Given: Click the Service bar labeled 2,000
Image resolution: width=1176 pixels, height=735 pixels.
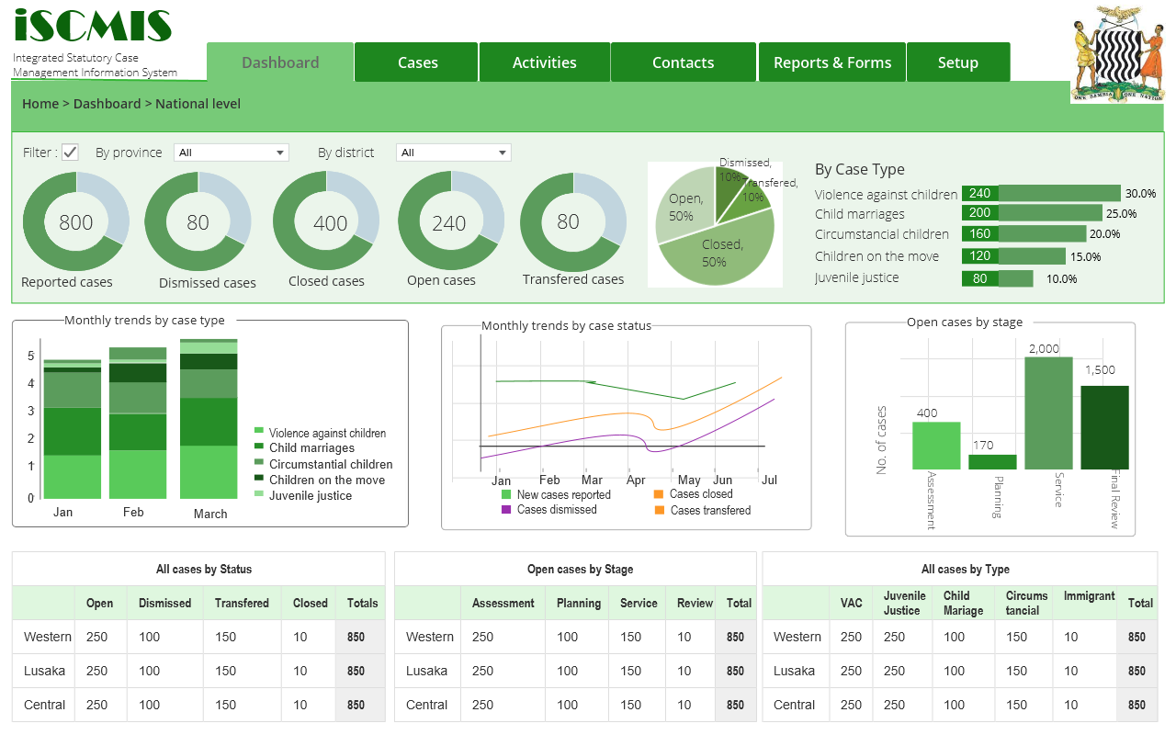Looking at the screenshot, I should click(x=1048, y=413).
